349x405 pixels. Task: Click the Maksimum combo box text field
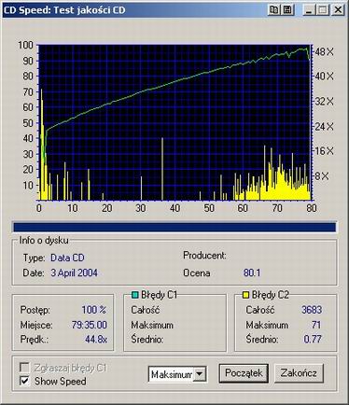[x=172, y=374]
